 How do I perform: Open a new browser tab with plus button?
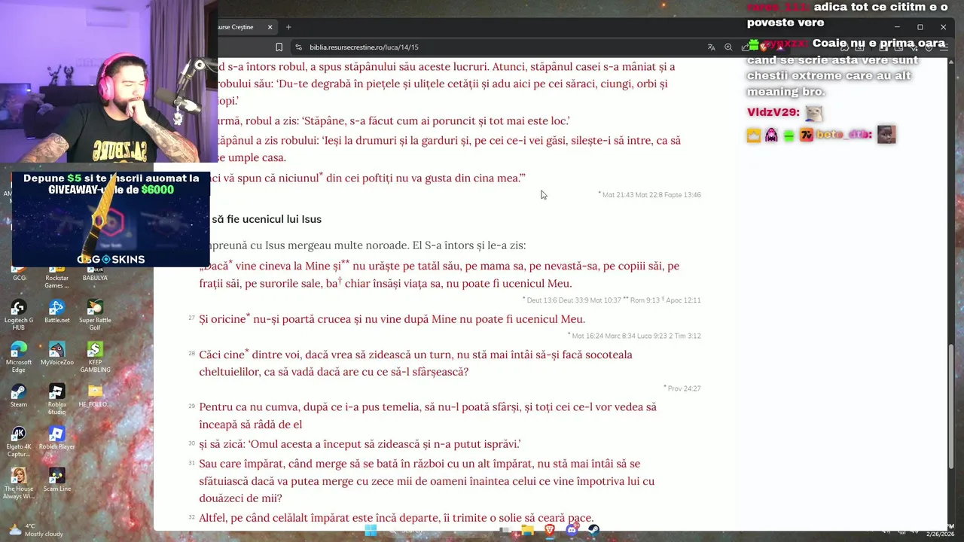(x=288, y=27)
